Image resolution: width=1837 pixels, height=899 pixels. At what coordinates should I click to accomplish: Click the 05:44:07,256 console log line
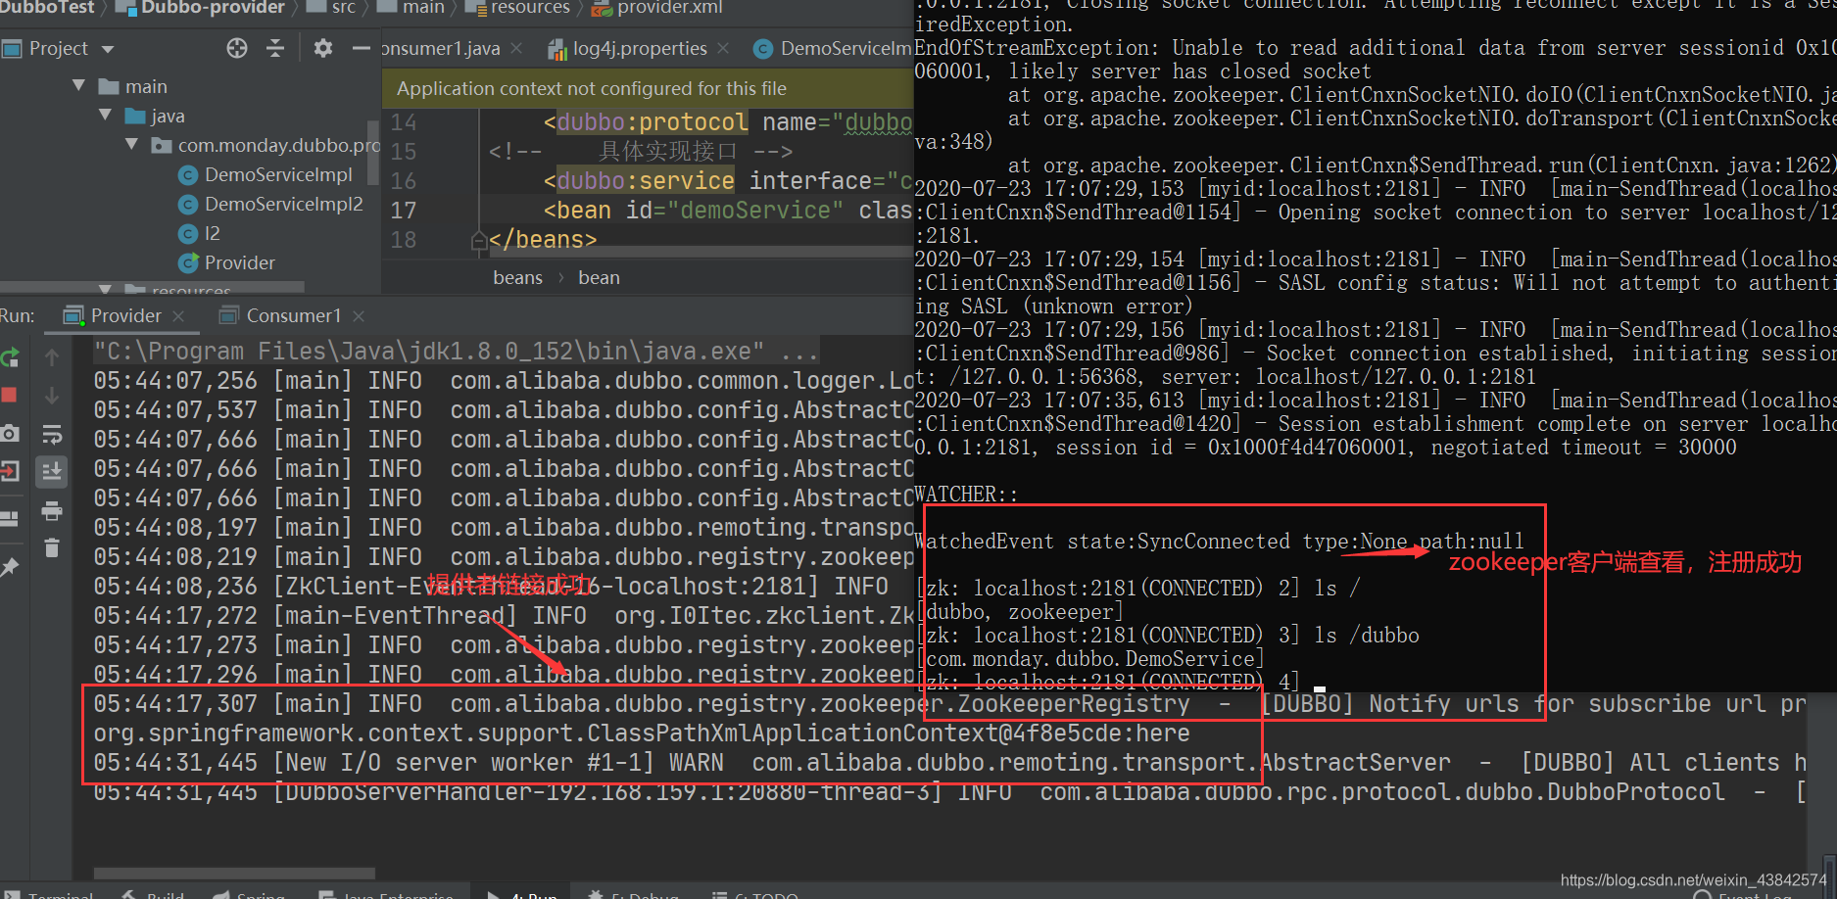(504, 381)
